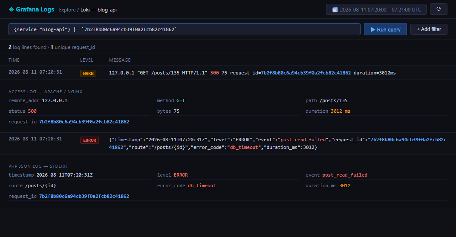Viewport: 456px width, 237px height.
Task: Select the ERROR log row timestamp 07:20:31
Action: [x=35, y=139]
